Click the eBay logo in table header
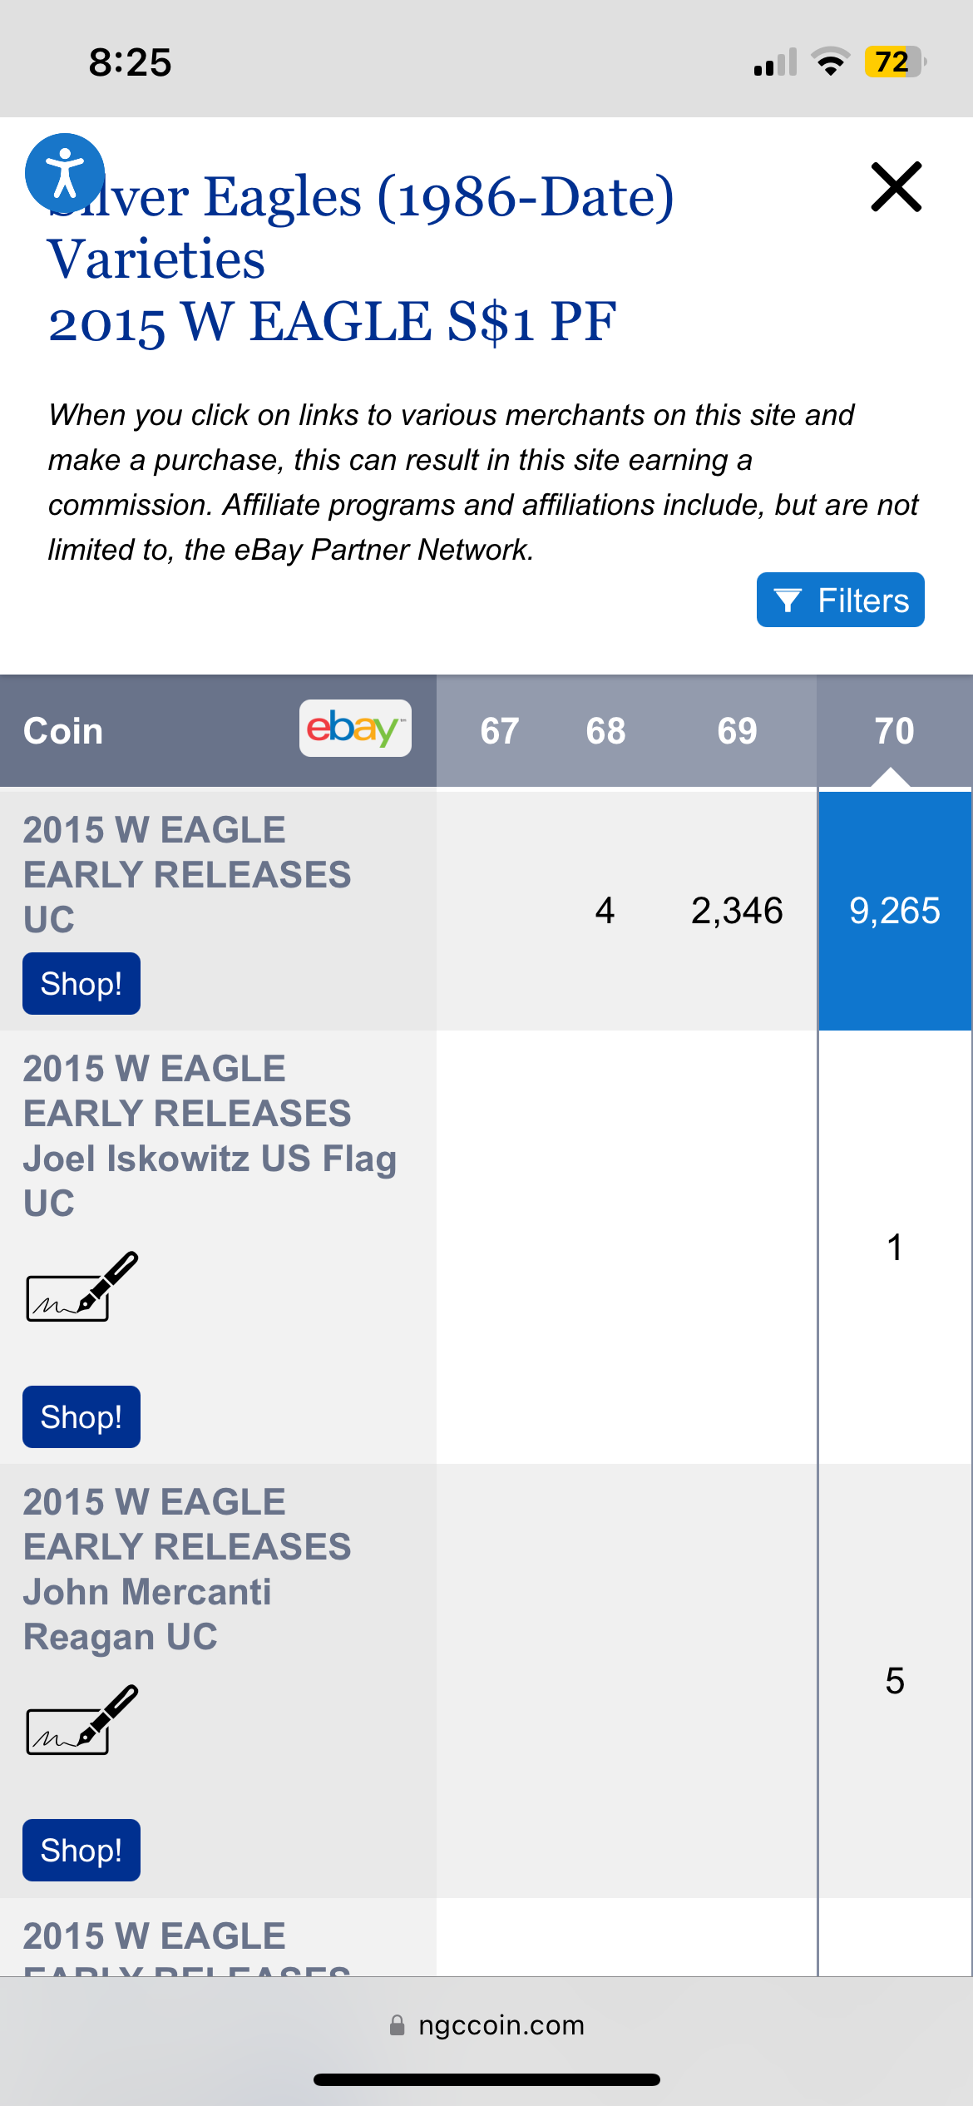 point(355,729)
